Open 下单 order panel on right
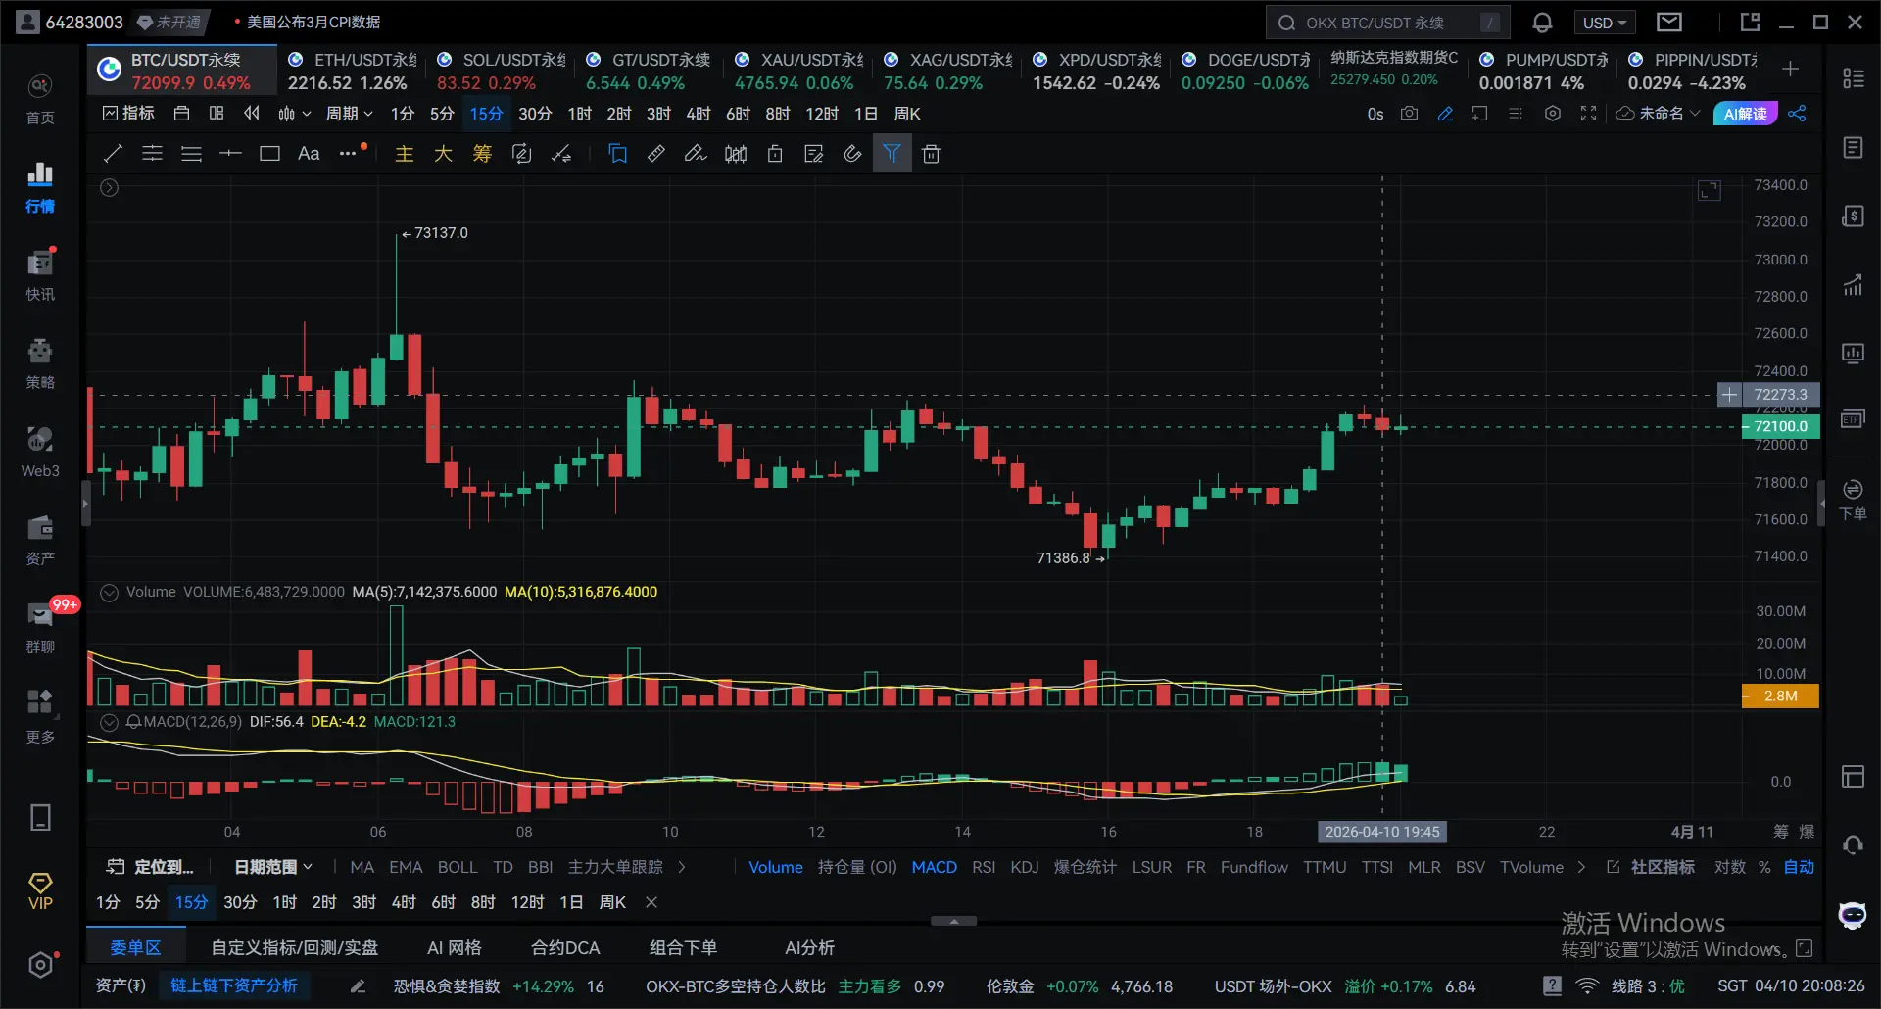This screenshot has width=1881, height=1009. click(1853, 500)
